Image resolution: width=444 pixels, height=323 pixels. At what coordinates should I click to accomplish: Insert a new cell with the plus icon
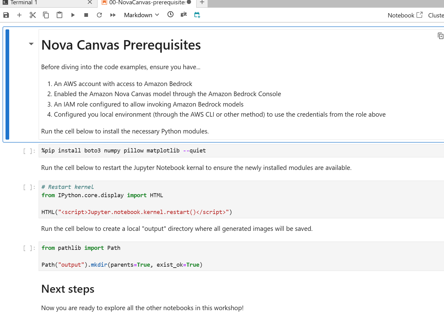[19, 15]
